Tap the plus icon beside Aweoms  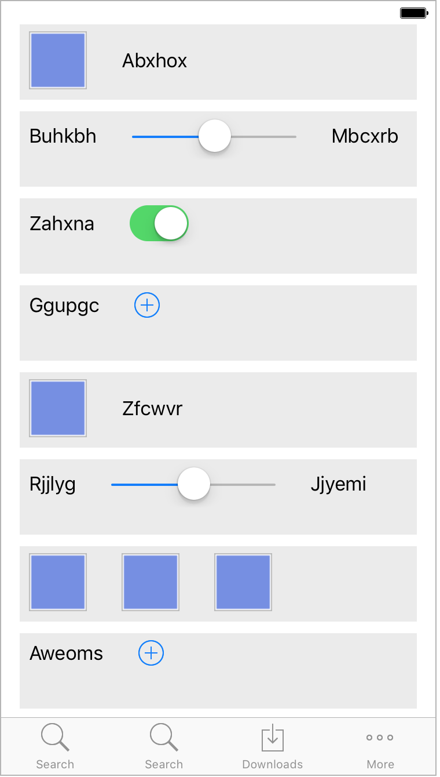[151, 653]
